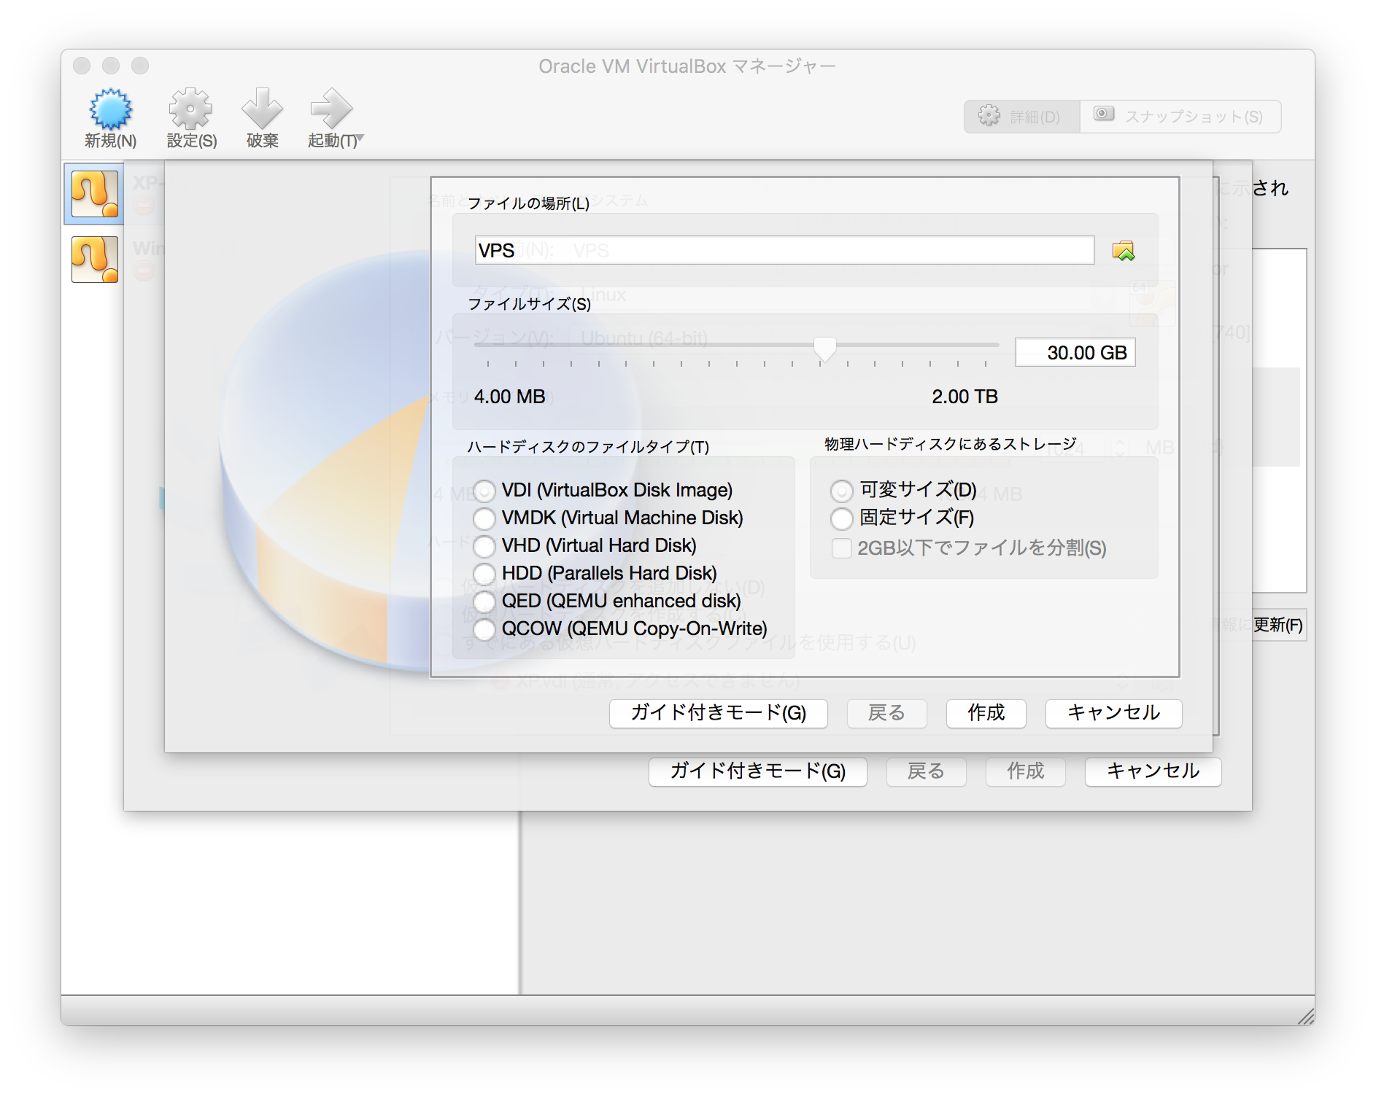Select QCOW (QEMU Copy-On-Write) format
This screenshot has height=1098, width=1376.
pyautogui.click(x=484, y=629)
